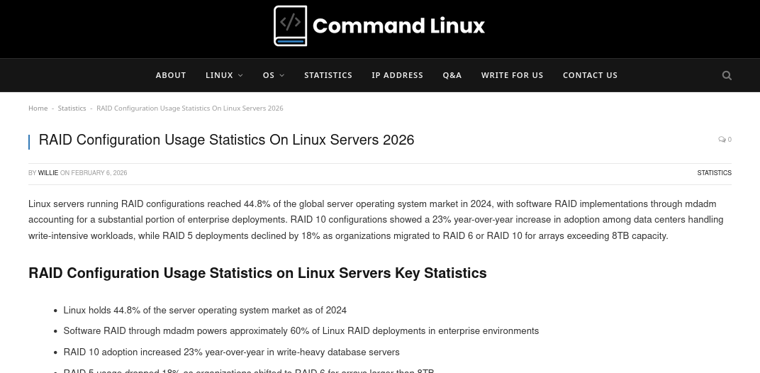Click the Command Linux book logo icon
760x373 pixels.
[291, 26]
